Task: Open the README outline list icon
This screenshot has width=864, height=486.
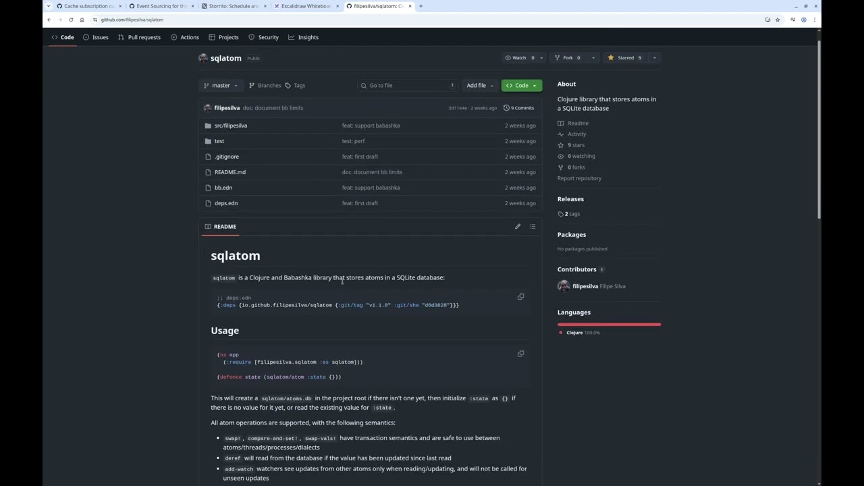Action: pyautogui.click(x=533, y=227)
